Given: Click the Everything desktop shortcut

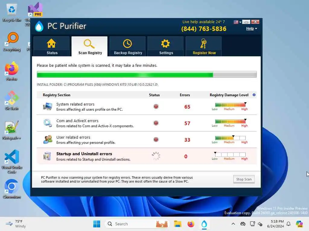Looking at the screenshot, I should click(x=12, y=42).
